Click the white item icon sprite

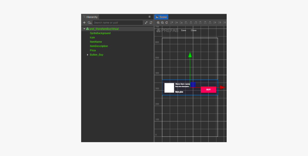pos(169,88)
